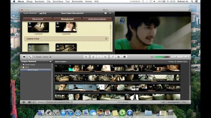
Task: Open the Bereitstellen menu
Action: pos(77,1)
